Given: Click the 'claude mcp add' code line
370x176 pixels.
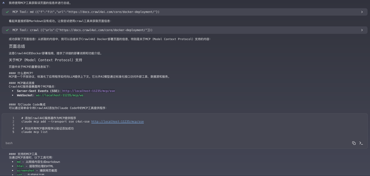Looking at the screenshot, I should click(x=82, y=122).
